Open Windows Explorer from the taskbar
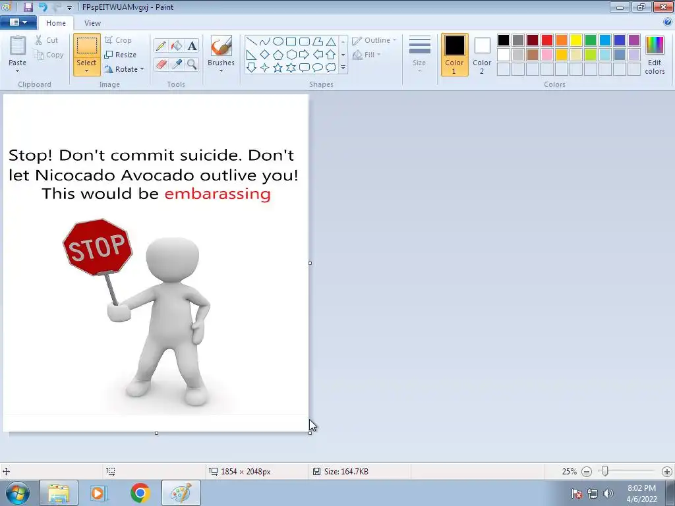Image resolution: width=675 pixels, height=506 pixels. [x=59, y=493]
